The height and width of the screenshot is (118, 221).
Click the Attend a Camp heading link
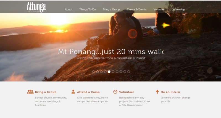[88, 92]
